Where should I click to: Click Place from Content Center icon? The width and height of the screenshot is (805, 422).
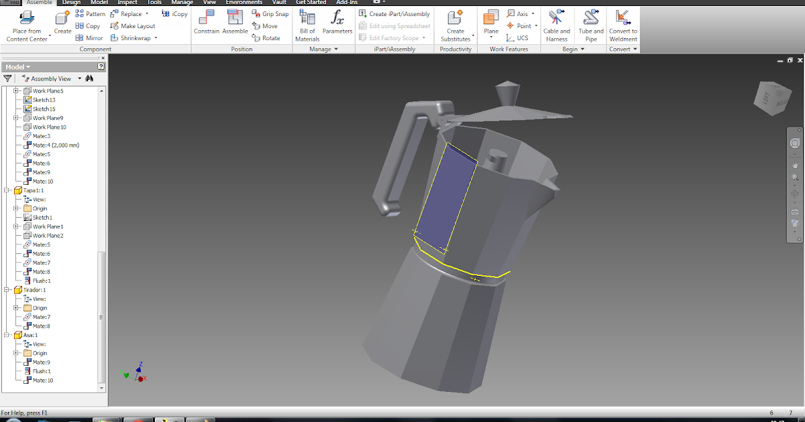(26, 17)
